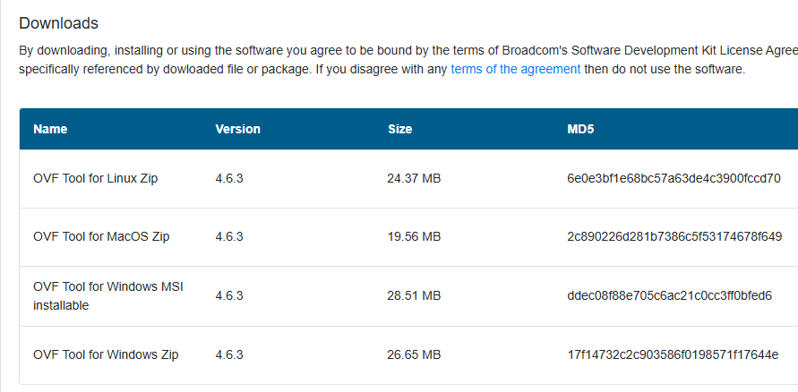Click the Version column header

coord(237,129)
